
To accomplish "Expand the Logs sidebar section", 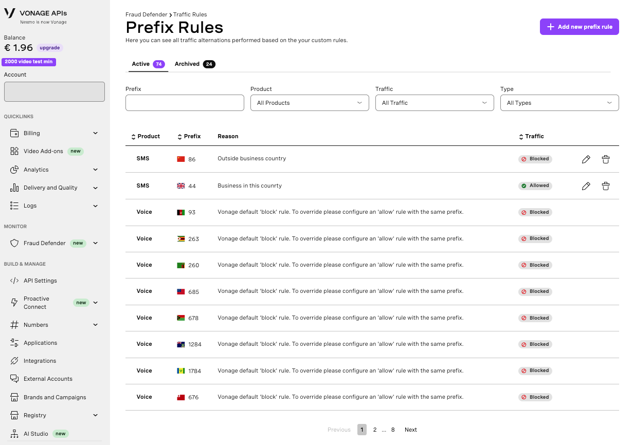I will tap(95, 206).
